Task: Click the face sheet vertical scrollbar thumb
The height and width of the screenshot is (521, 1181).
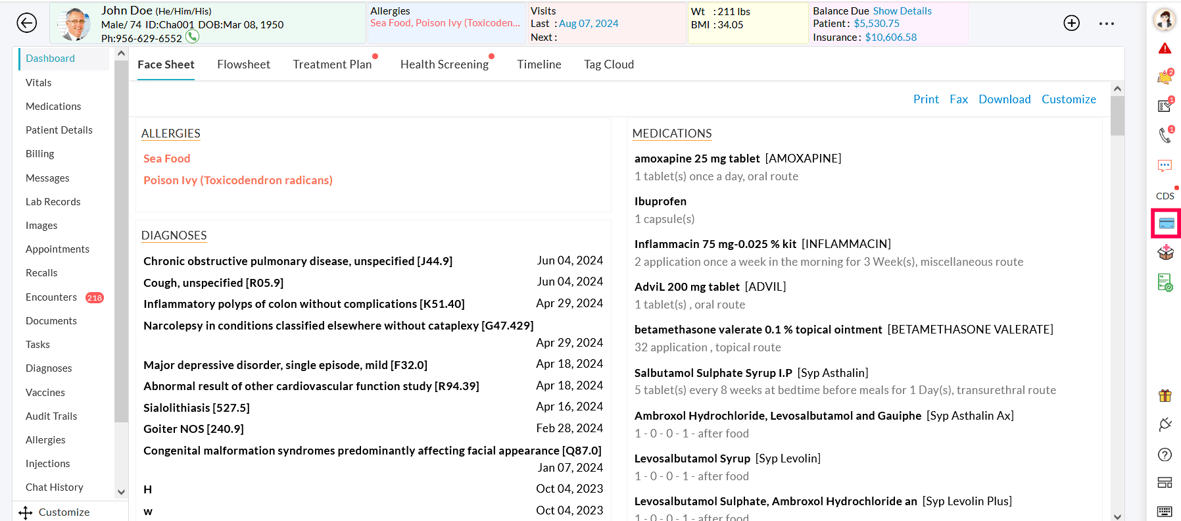Action: coord(1117,116)
